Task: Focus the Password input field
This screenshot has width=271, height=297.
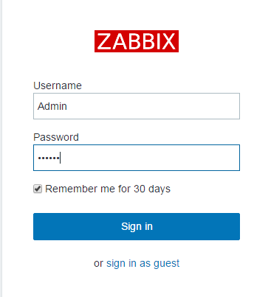Action: click(x=137, y=158)
